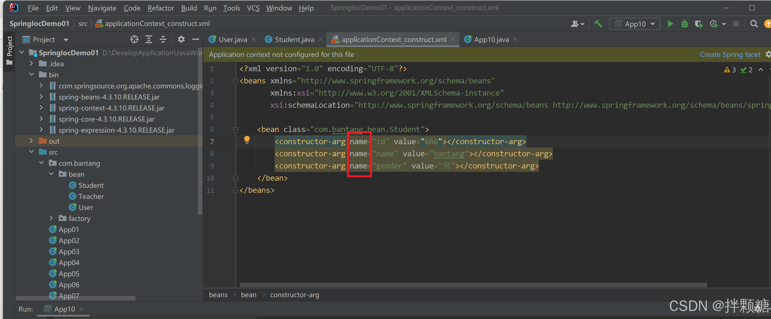
Task: Click Collapse All in Project panel
Action: click(x=163, y=39)
